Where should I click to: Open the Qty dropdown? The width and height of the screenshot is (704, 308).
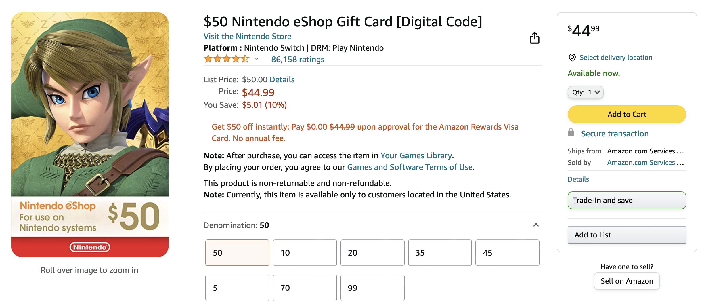pos(586,92)
